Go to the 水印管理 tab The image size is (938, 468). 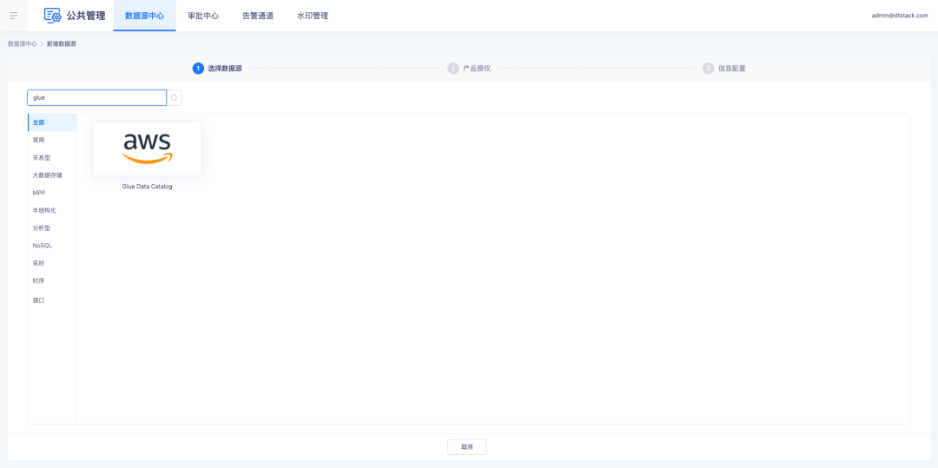click(313, 16)
